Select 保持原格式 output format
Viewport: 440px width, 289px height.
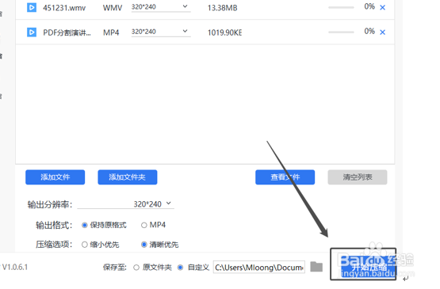(85, 225)
